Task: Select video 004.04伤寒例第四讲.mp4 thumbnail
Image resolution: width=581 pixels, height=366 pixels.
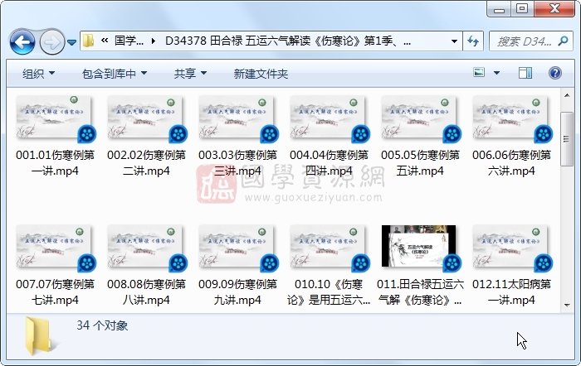Action: [x=329, y=118]
